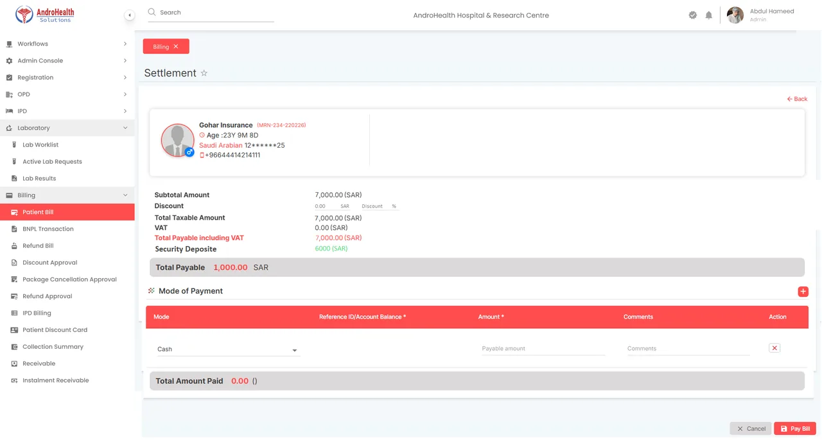Open Workflows menu item
Screen dimensions: 822x440
[67, 44]
